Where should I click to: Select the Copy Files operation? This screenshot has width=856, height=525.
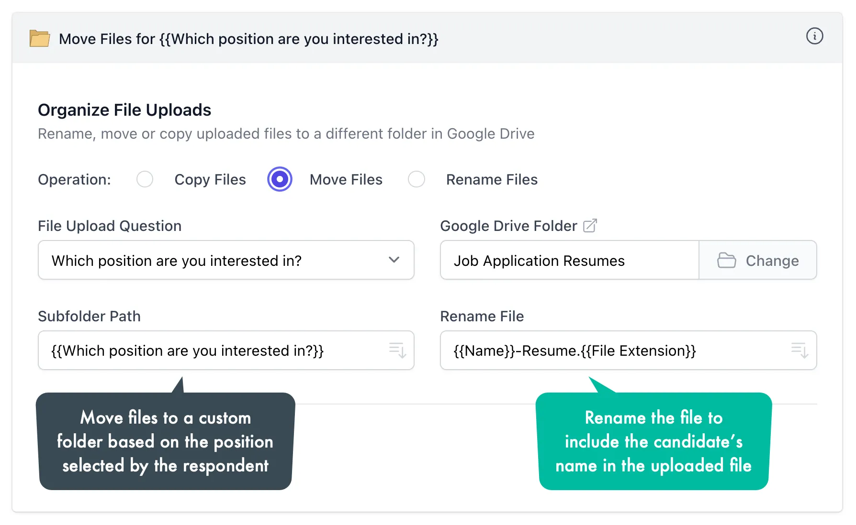click(145, 179)
